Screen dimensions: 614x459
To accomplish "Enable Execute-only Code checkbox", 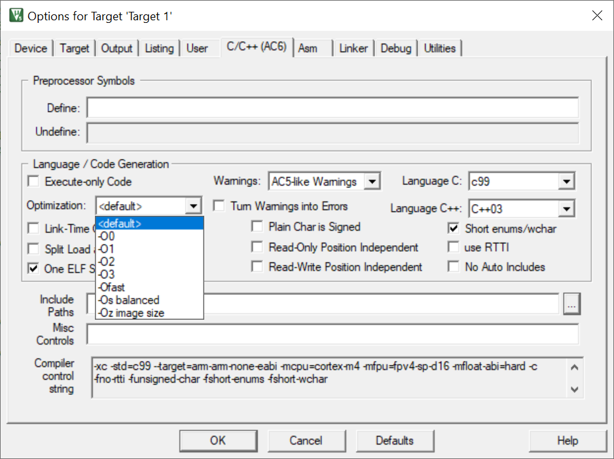I will pyautogui.click(x=33, y=182).
